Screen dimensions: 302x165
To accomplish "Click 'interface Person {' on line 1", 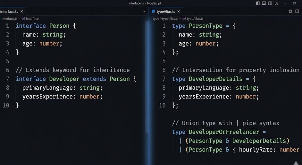I will 46,26.
